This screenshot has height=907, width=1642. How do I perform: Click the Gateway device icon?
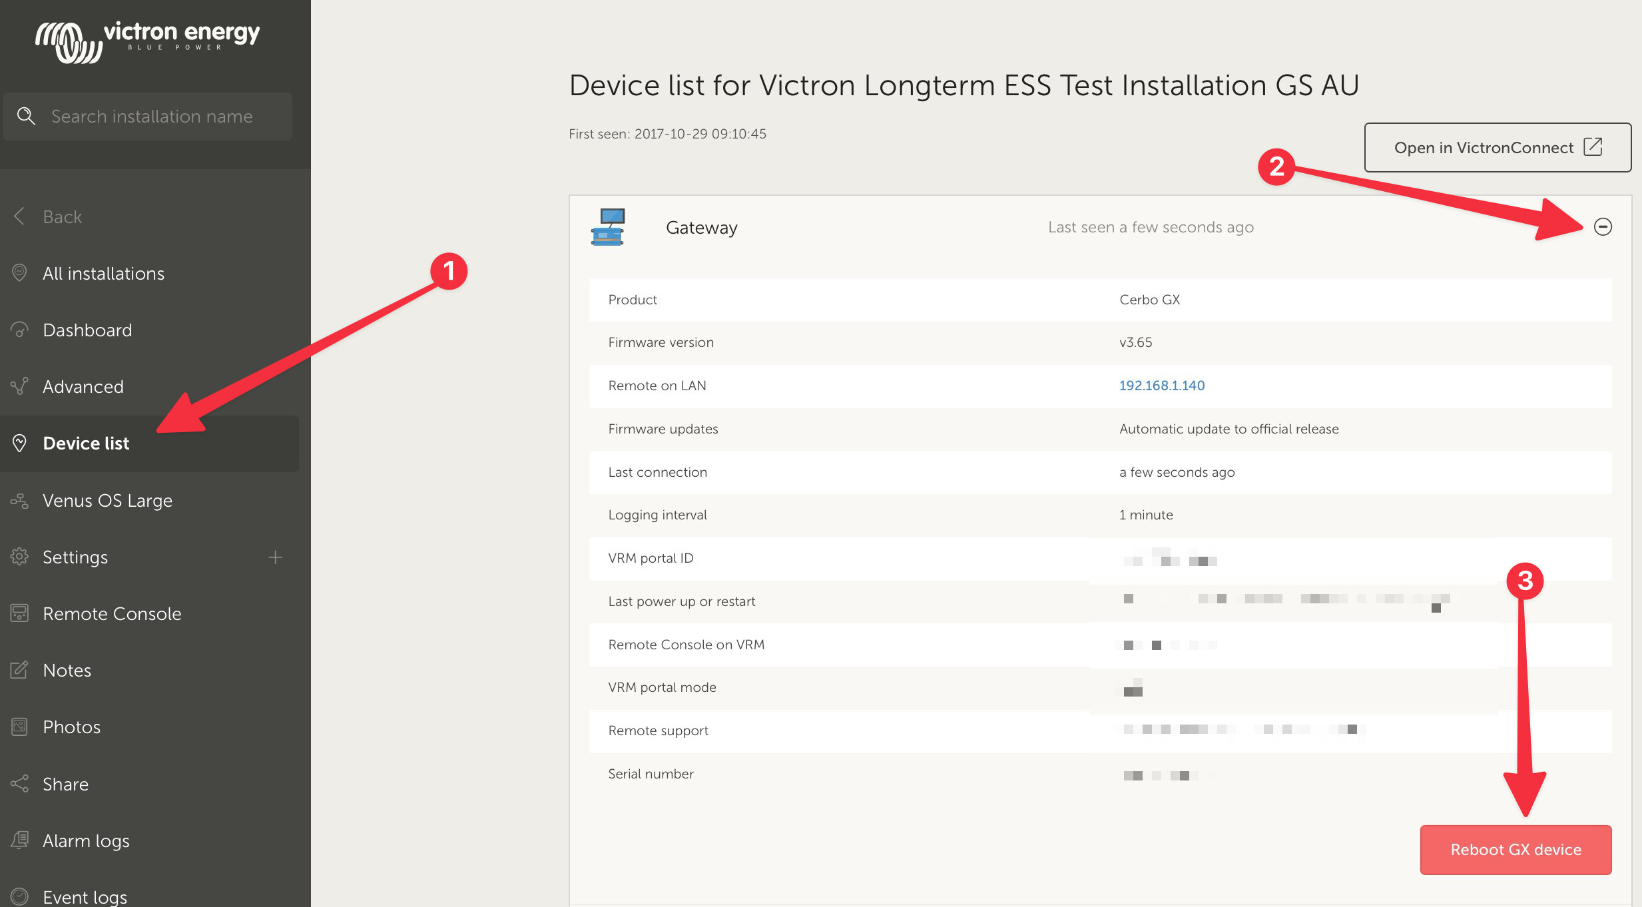(608, 227)
